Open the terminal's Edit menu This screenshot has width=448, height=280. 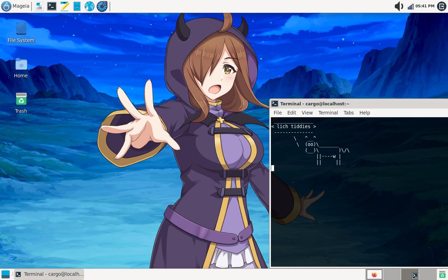click(x=292, y=113)
